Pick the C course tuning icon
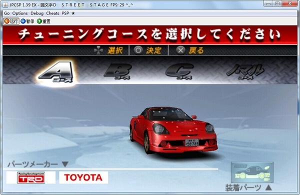300x195 pixels. 179,71
